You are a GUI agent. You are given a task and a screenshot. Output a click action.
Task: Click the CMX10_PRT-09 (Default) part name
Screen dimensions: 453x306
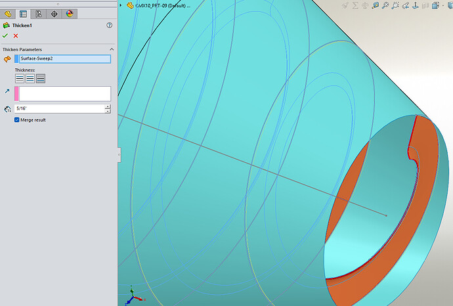163,5
